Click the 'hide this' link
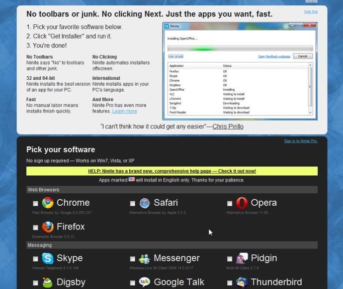The width and height of the screenshot is (343, 289). (x=311, y=12)
